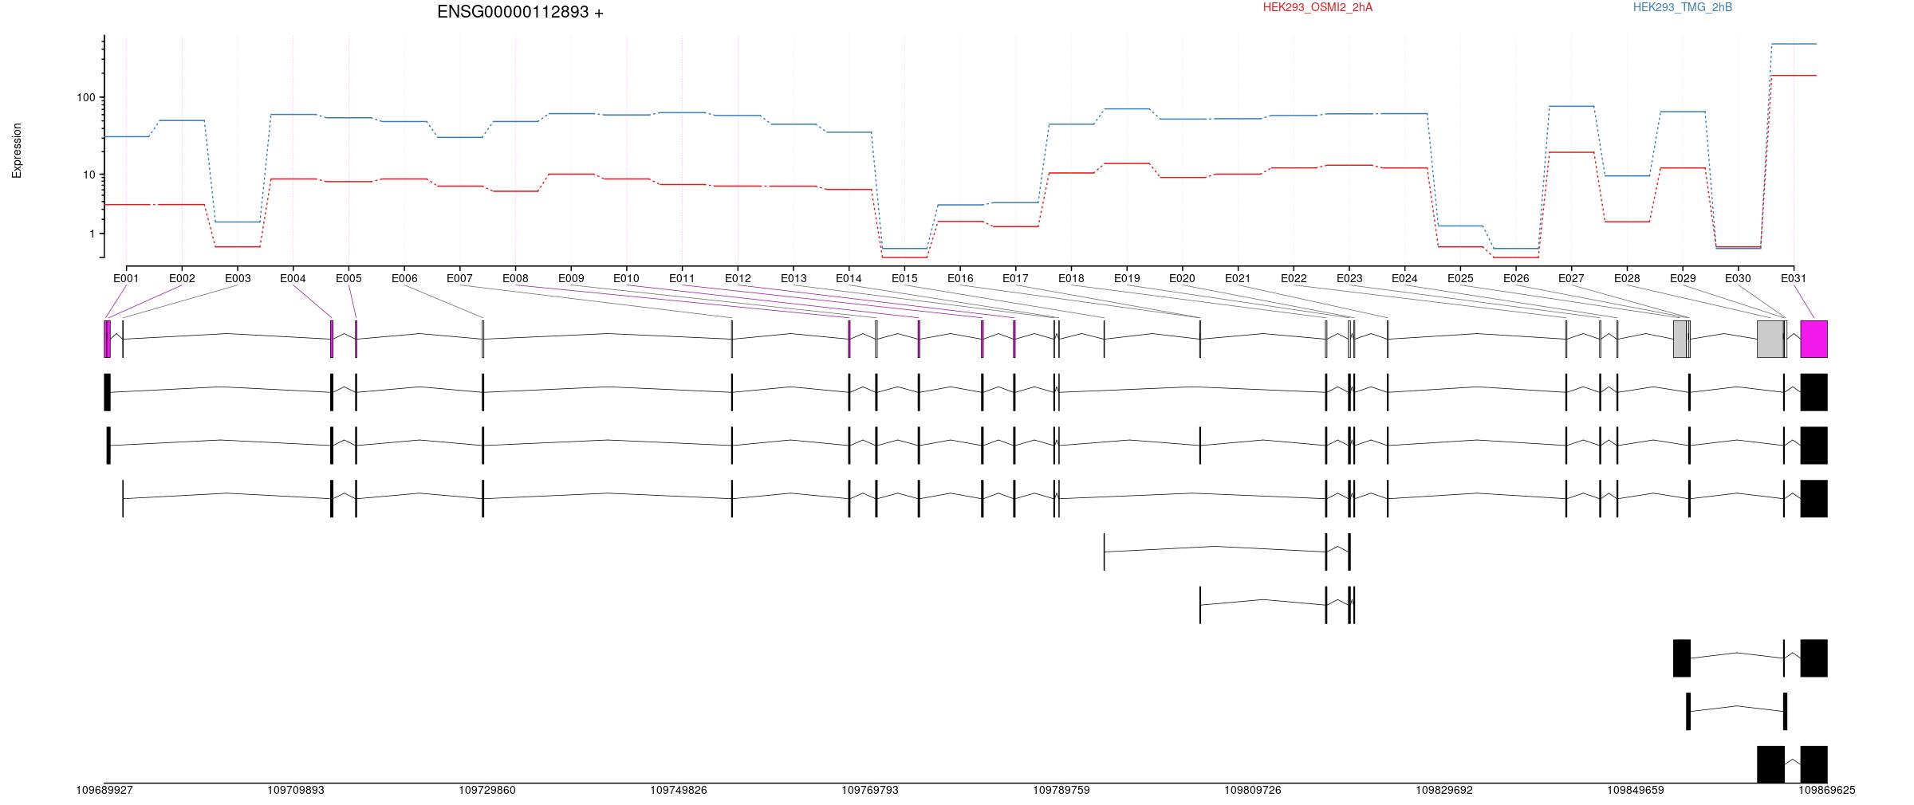The height and width of the screenshot is (805, 1914).
Task: Click genomic coordinate 109749826
Action: [x=679, y=790]
